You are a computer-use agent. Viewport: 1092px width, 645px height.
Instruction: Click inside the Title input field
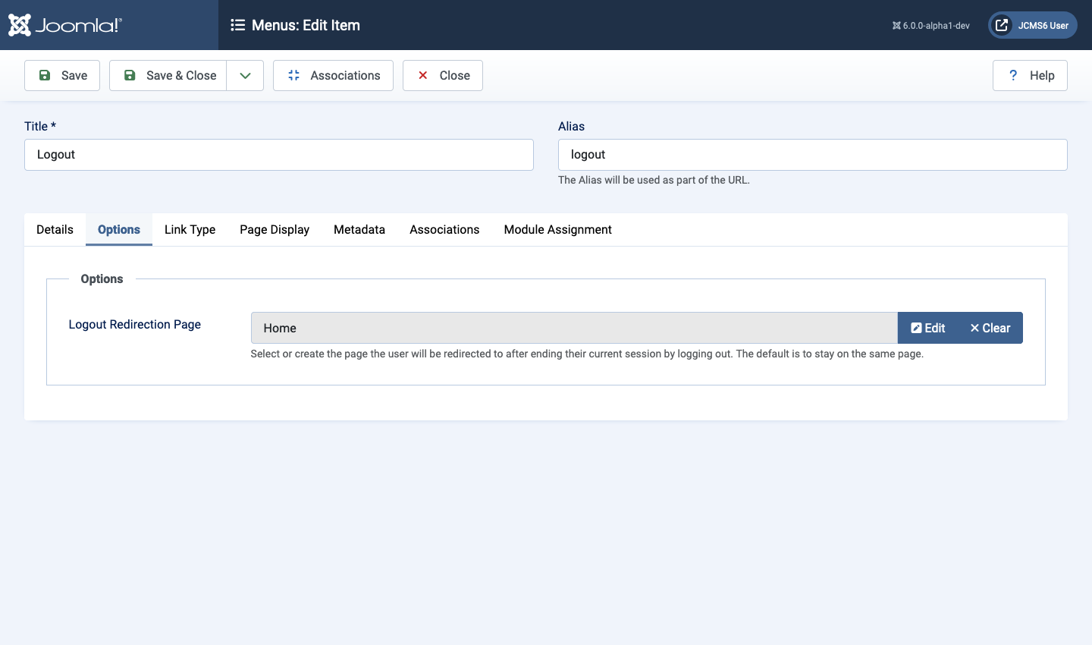coord(278,154)
